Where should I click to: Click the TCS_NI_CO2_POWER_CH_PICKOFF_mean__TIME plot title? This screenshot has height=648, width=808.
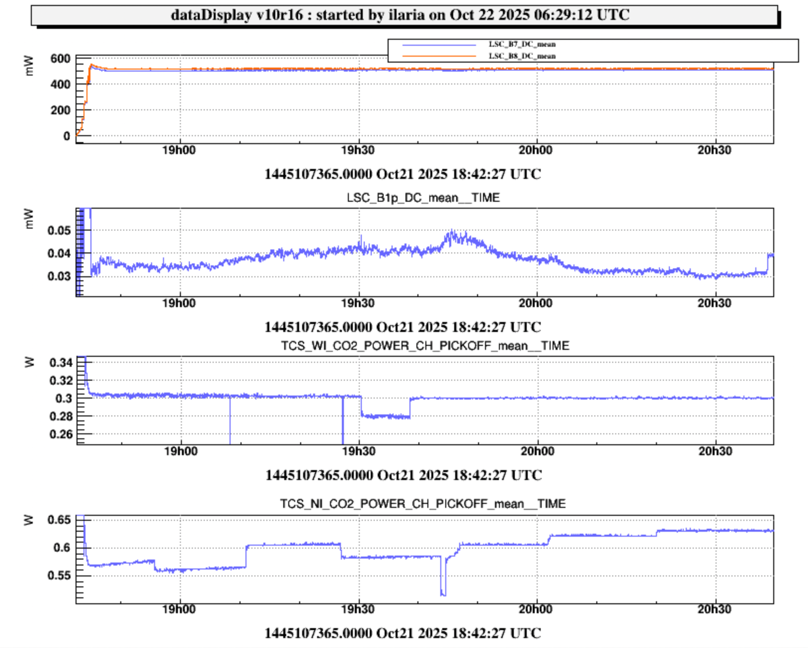422,504
